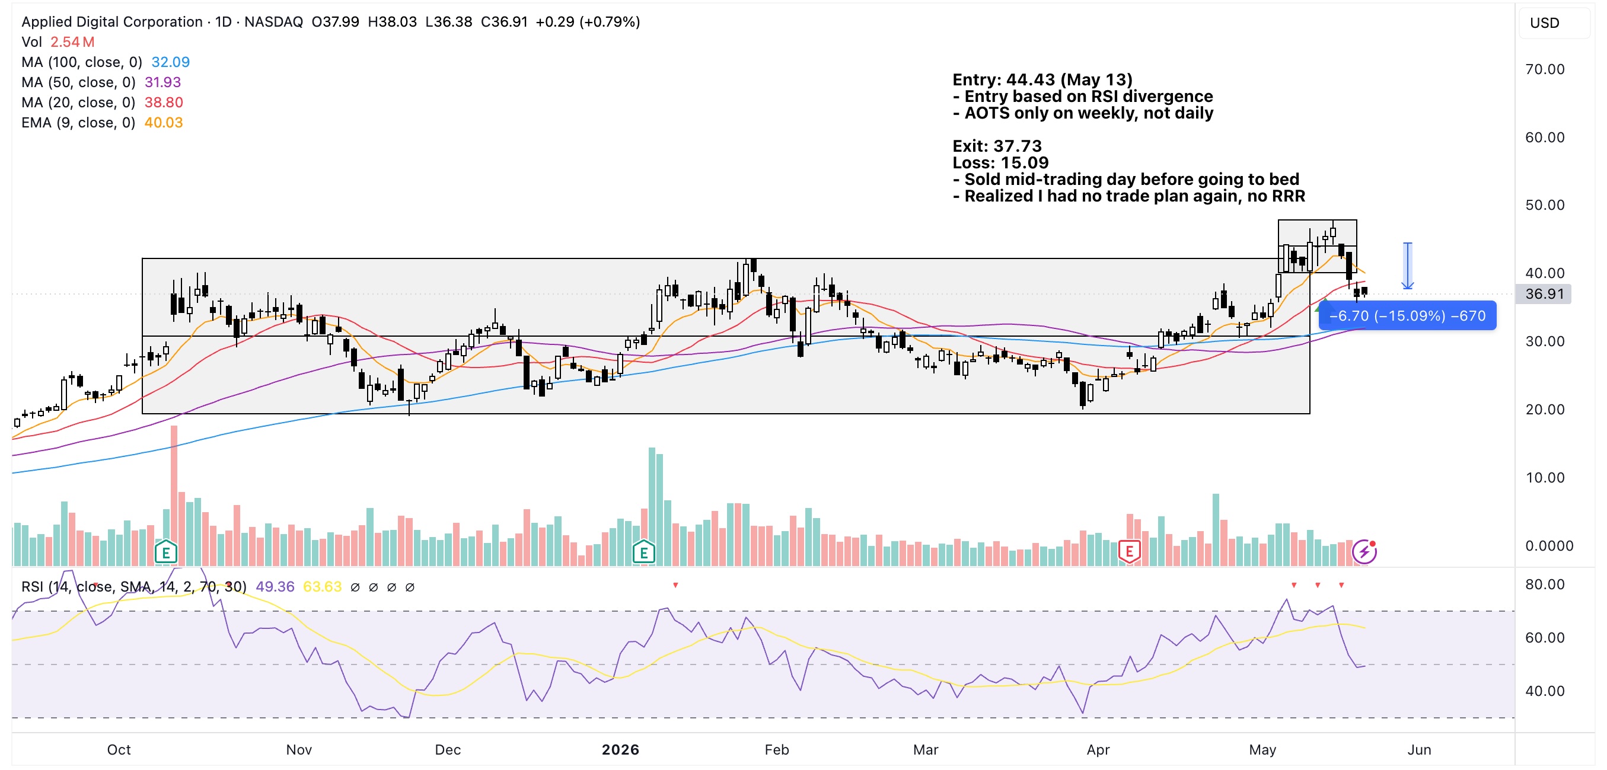Select the EMA 9 indicator legend
The image size is (1607, 770).
[103, 122]
